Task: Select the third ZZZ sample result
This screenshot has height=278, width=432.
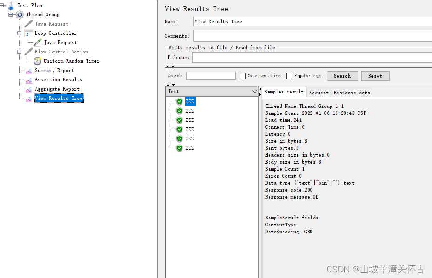Action: (189, 120)
